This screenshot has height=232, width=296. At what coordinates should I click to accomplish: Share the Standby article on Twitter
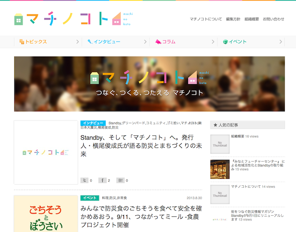coord(84,180)
